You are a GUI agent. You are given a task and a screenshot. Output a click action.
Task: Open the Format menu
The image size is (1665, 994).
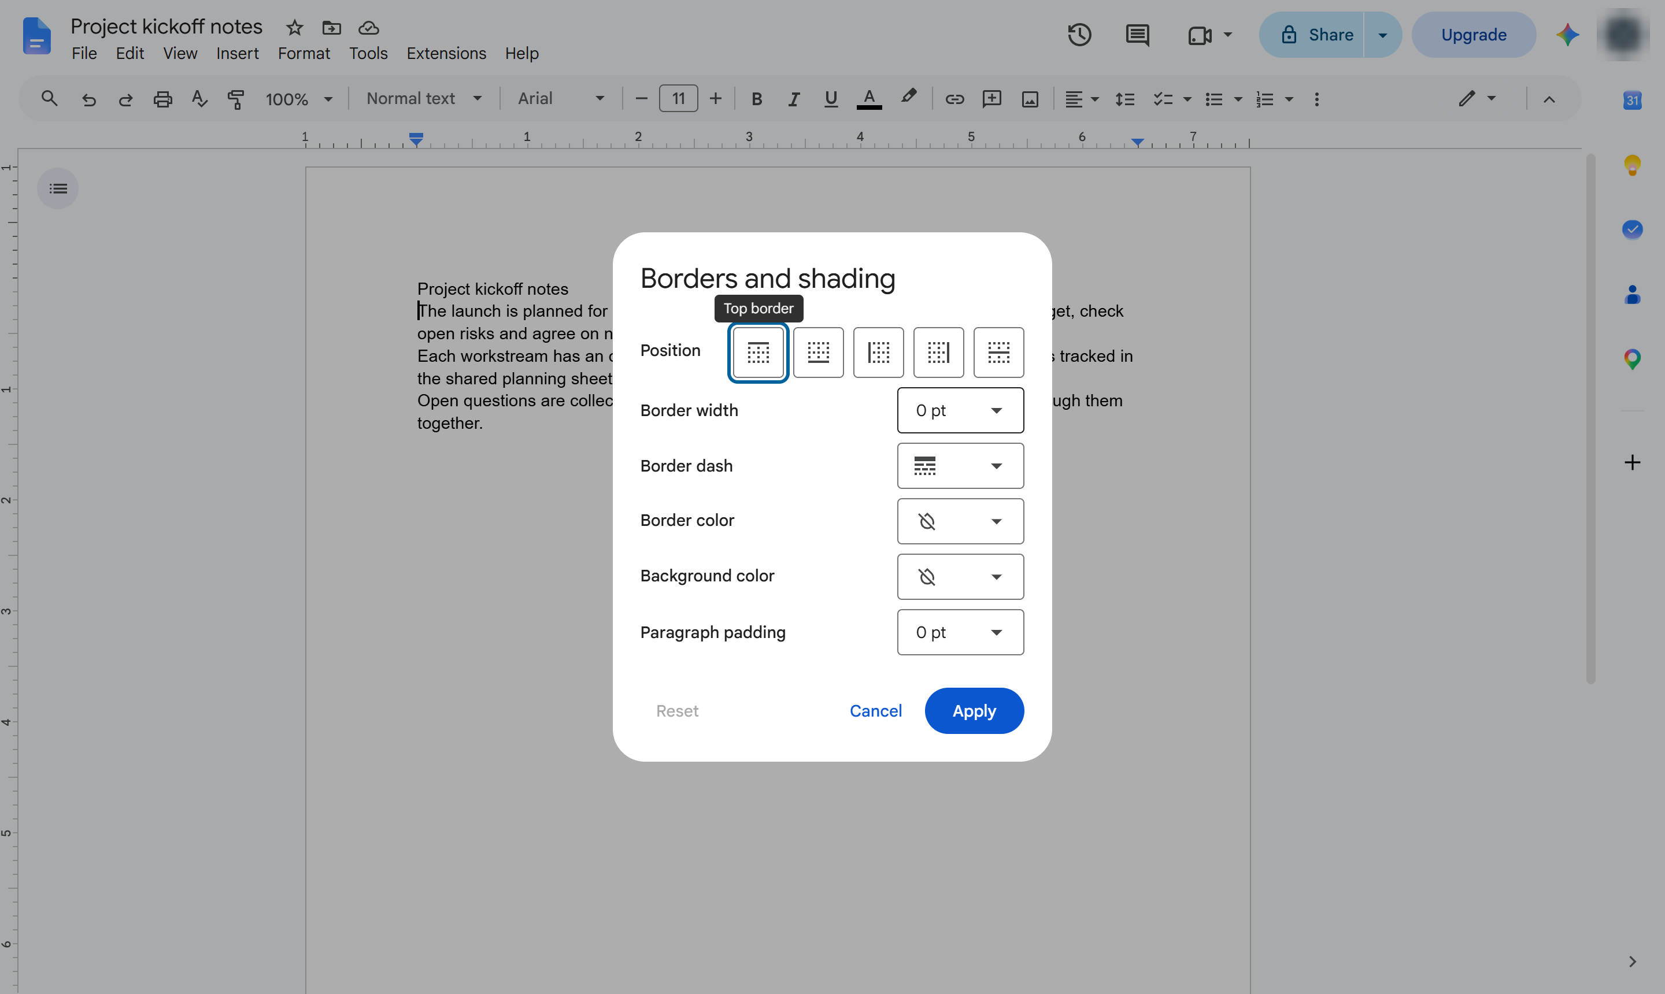304,53
